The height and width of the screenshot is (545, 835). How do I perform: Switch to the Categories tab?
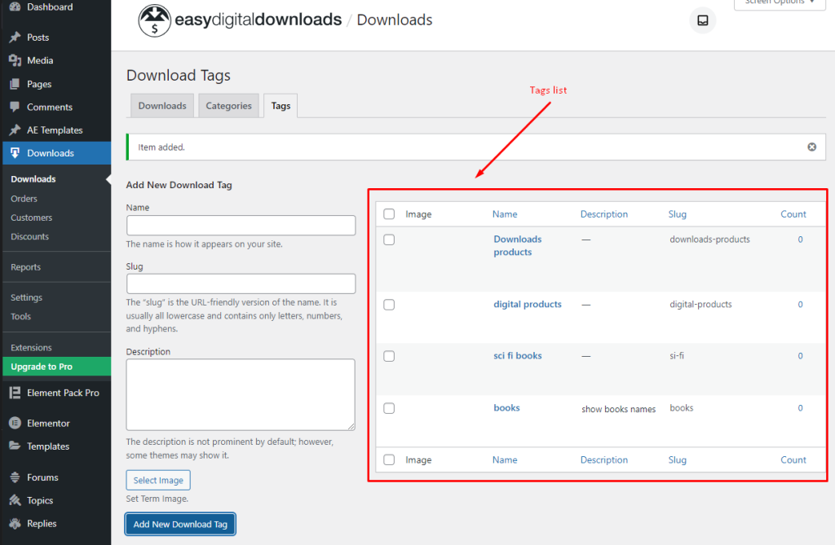tap(228, 106)
